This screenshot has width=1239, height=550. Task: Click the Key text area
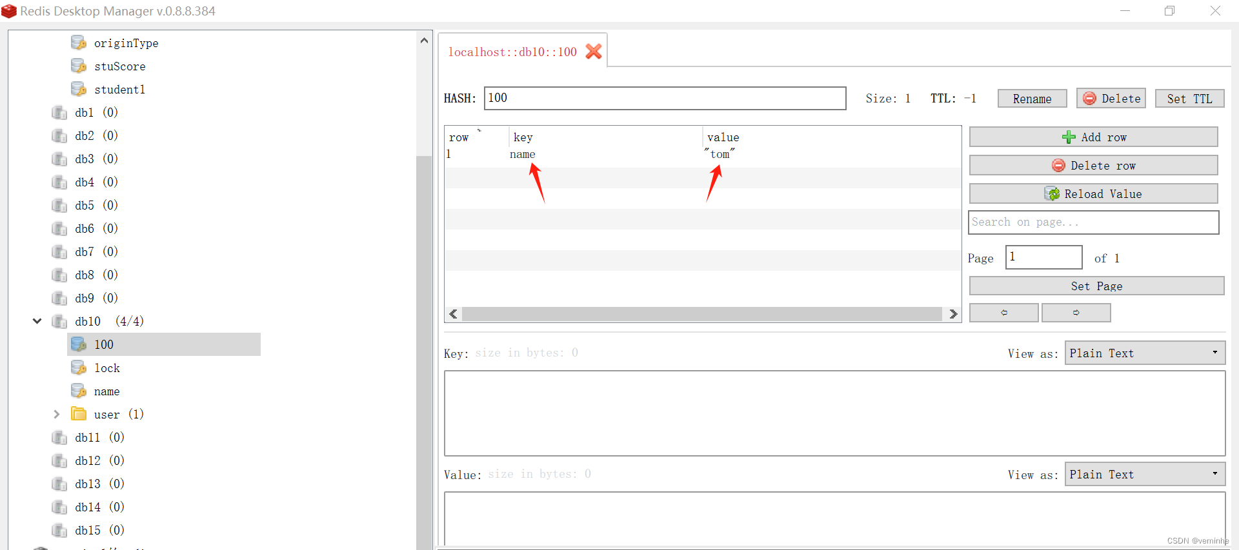834,413
